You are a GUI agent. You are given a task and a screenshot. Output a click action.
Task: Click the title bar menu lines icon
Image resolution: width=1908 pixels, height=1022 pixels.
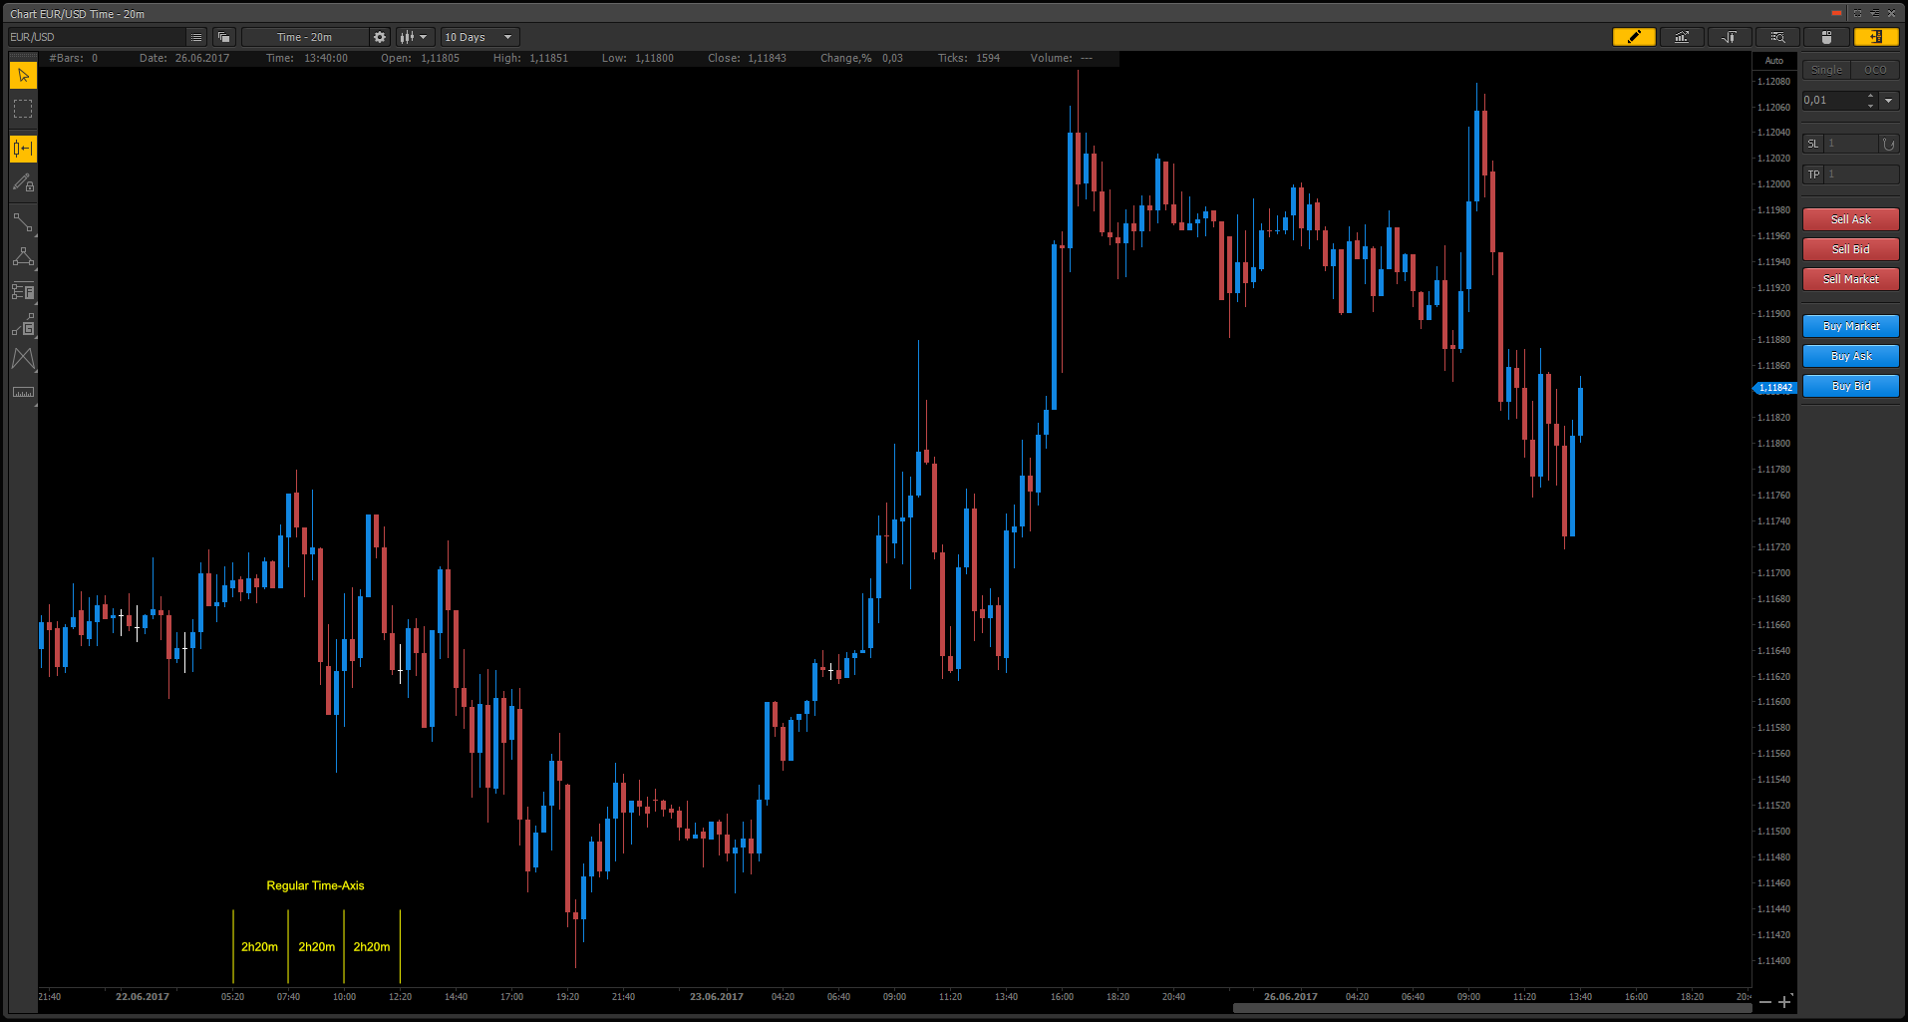coord(1874,13)
